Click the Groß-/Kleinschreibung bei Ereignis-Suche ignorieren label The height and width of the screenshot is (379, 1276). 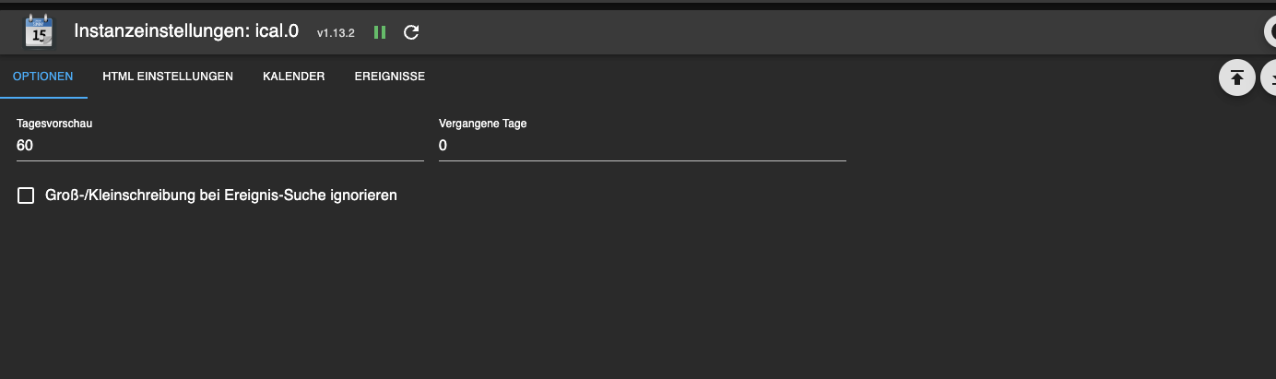click(221, 195)
